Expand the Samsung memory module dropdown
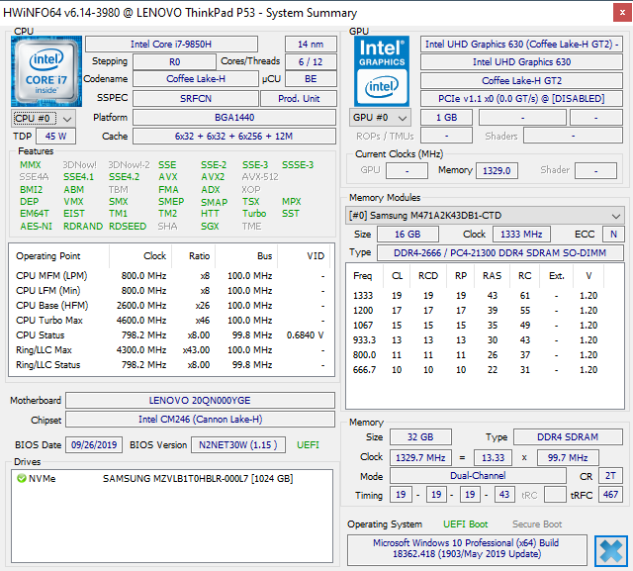This screenshot has width=633, height=571. pyautogui.click(x=485, y=216)
